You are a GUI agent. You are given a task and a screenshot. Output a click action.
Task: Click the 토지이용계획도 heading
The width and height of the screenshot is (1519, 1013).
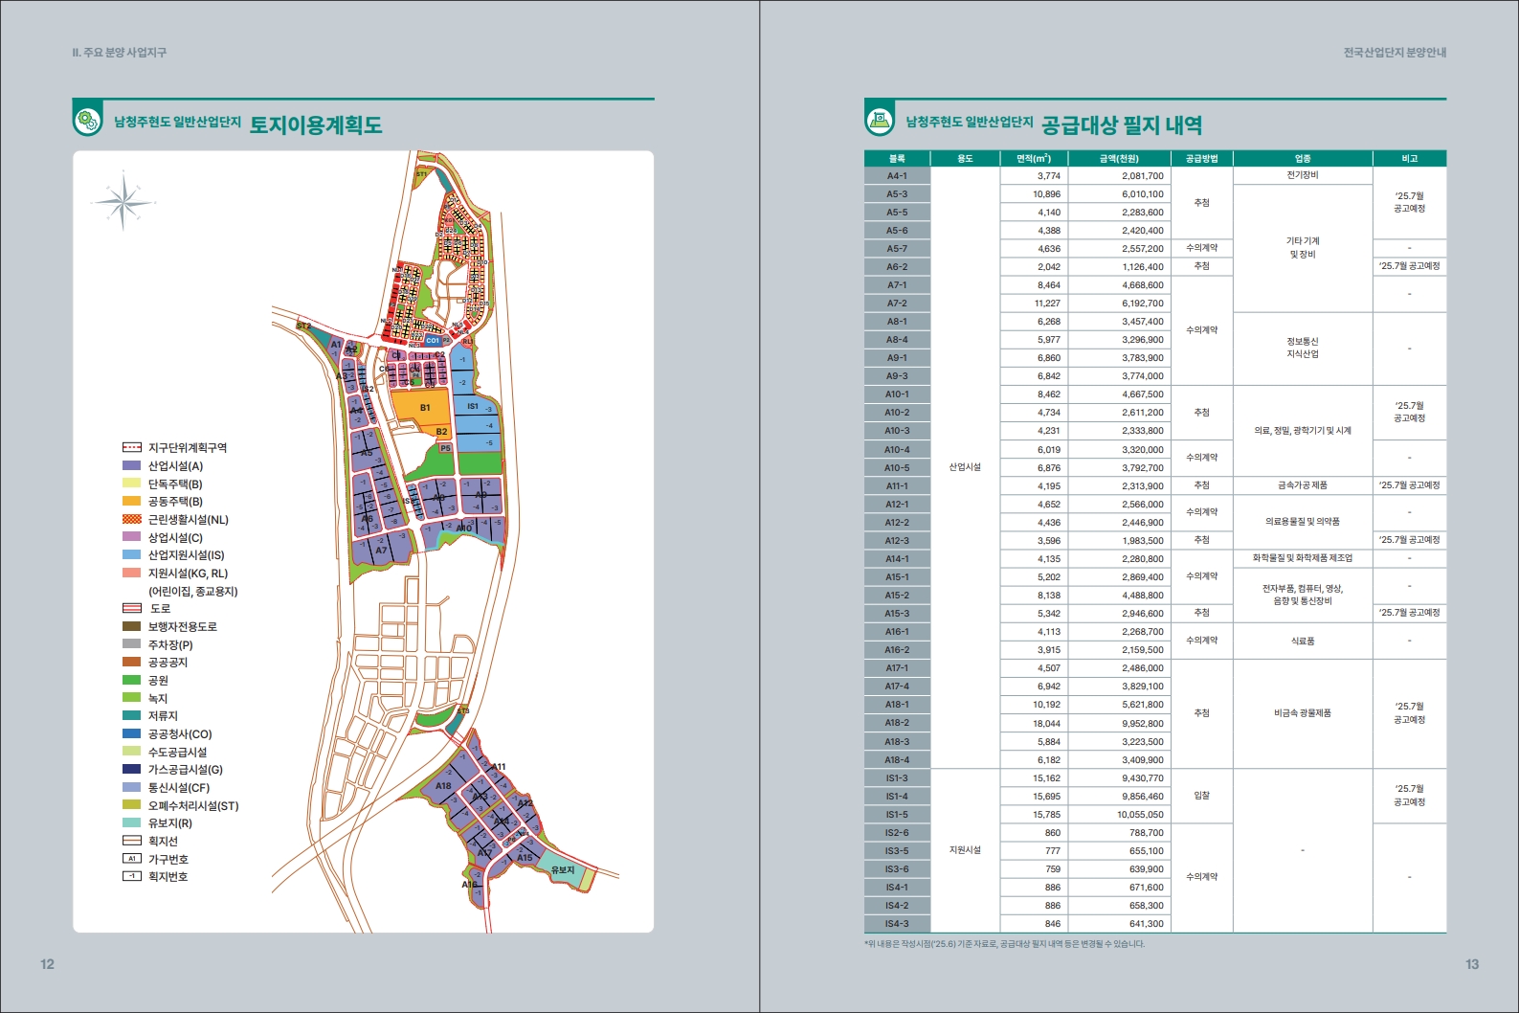(316, 124)
